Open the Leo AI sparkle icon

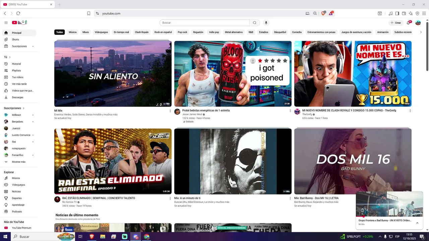pyautogui.click(x=411, y=13)
